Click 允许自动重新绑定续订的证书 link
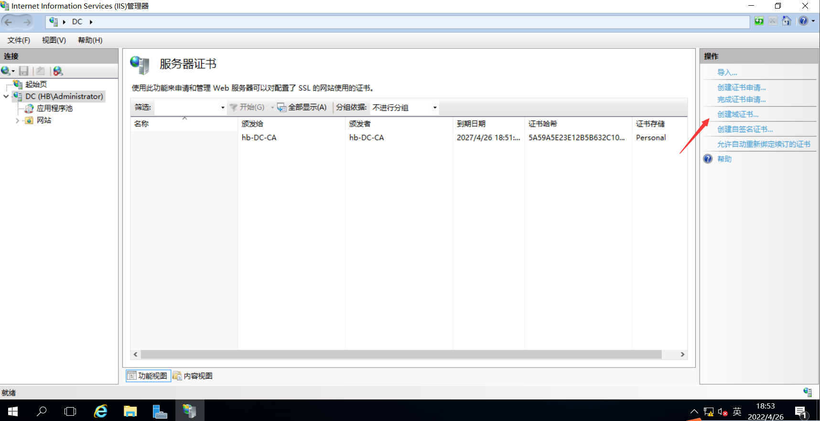 click(x=764, y=144)
